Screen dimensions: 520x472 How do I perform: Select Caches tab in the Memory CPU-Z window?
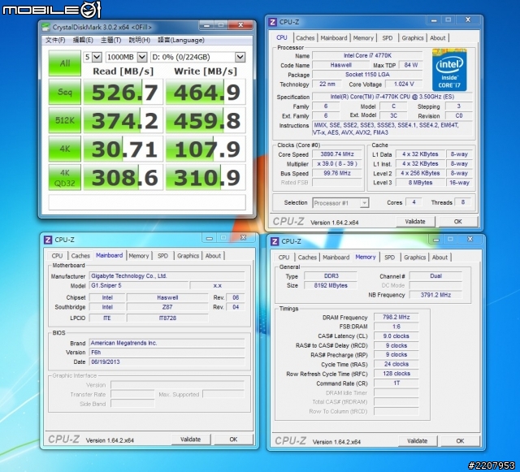[x=307, y=258]
